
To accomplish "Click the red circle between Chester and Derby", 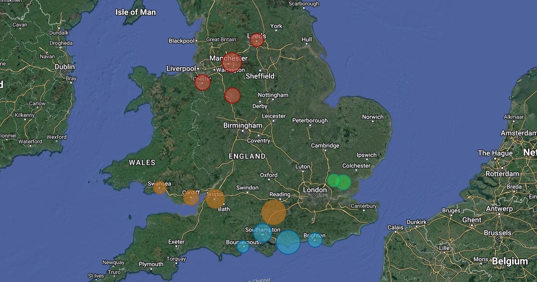I will tap(232, 95).
